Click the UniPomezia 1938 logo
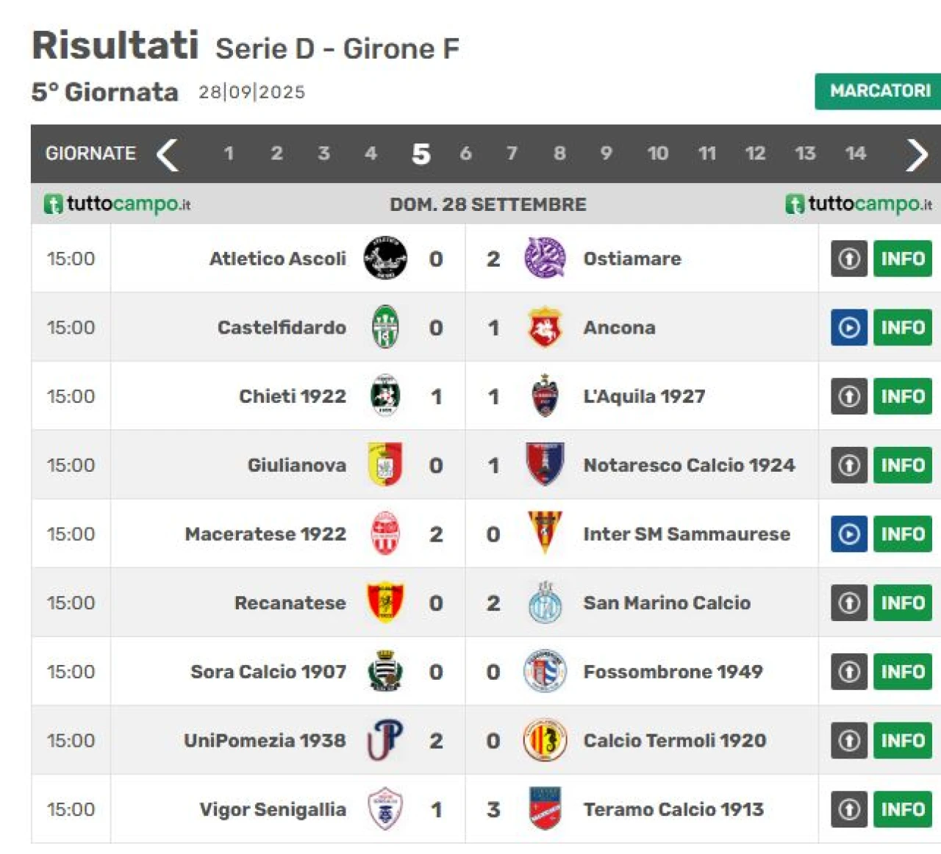Viewport: 941px width, 854px height. pyautogui.click(x=385, y=740)
